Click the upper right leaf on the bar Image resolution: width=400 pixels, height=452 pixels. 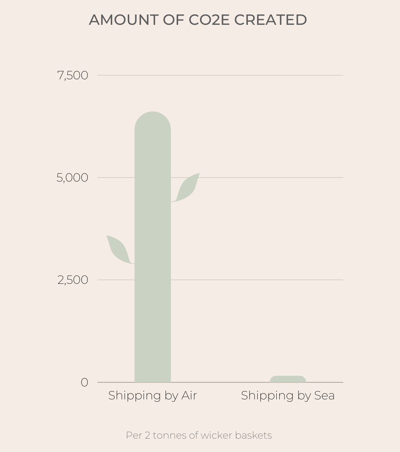(187, 188)
